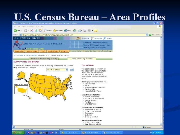Click the Adv. Methodology link
The width and height of the screenshot is (180, 135).
pyautogui.click(x=105, y=51)
